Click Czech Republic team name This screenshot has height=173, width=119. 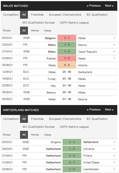pos(88,52)
